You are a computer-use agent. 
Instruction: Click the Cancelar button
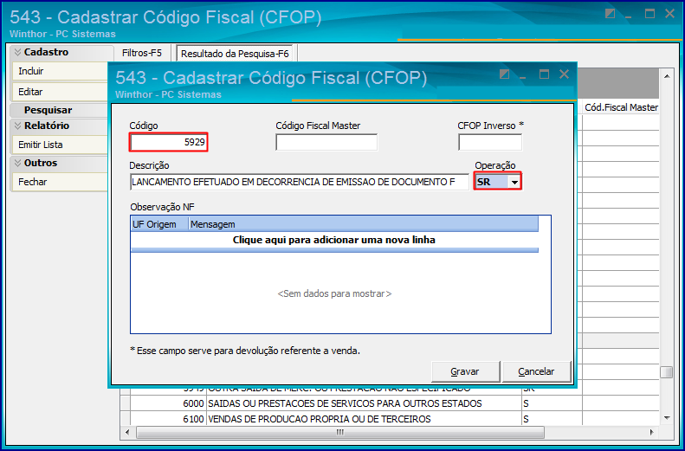tap(536, 371)
